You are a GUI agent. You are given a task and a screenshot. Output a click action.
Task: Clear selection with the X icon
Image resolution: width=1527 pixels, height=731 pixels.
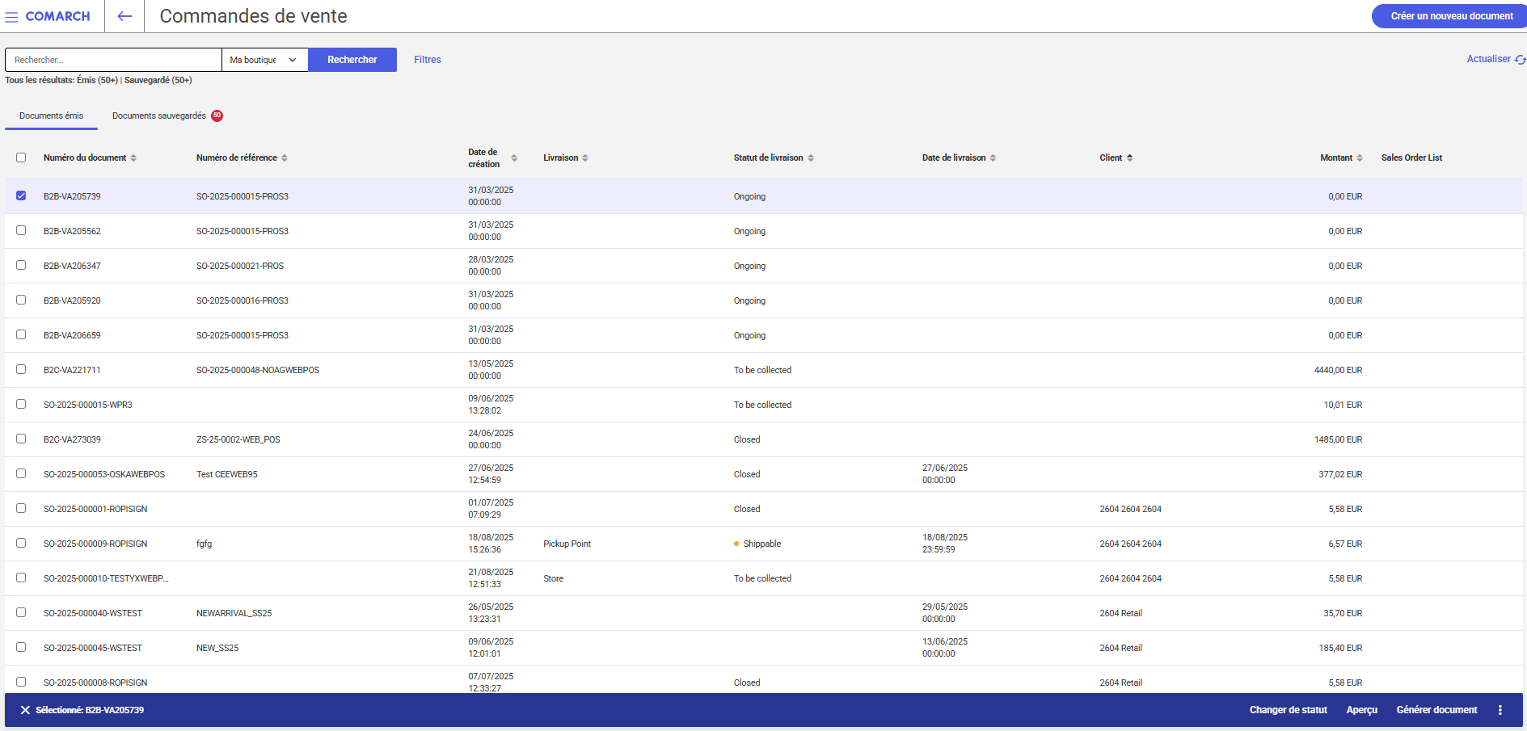point(25,710)
